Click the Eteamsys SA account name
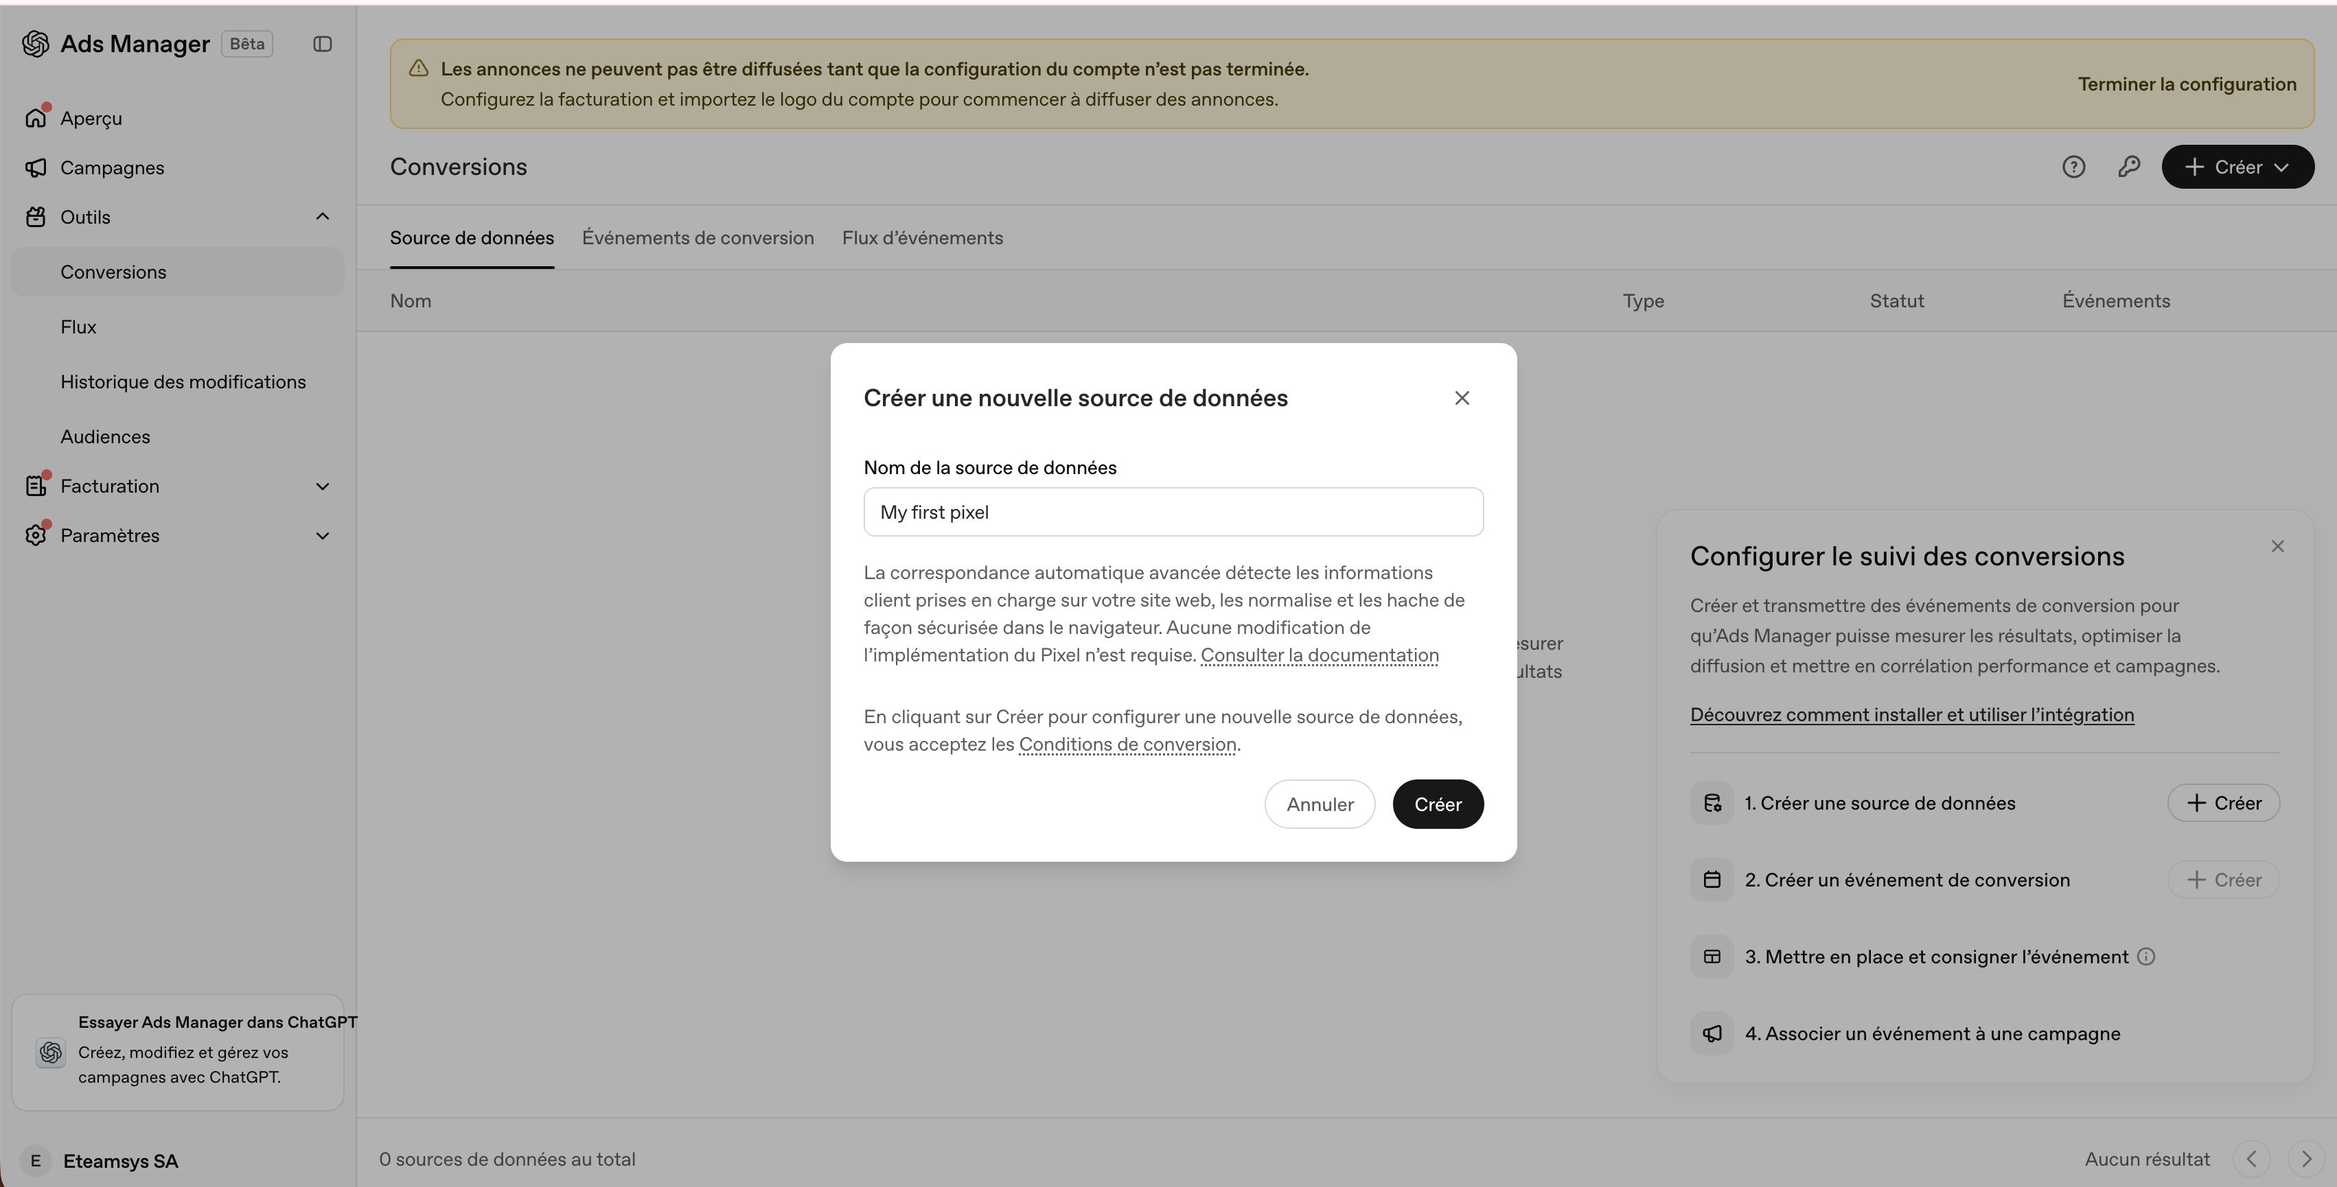Screen dimensions: 2337x1187 pyautogui.click(x=121, y=1162)
